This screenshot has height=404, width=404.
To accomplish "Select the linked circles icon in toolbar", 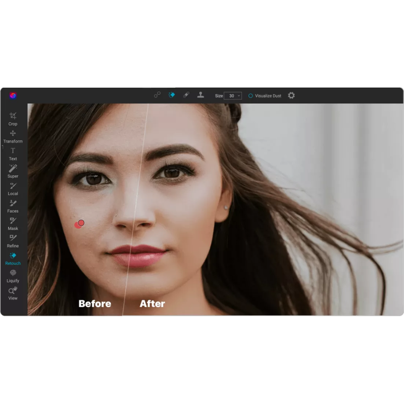I will [158, 95].
